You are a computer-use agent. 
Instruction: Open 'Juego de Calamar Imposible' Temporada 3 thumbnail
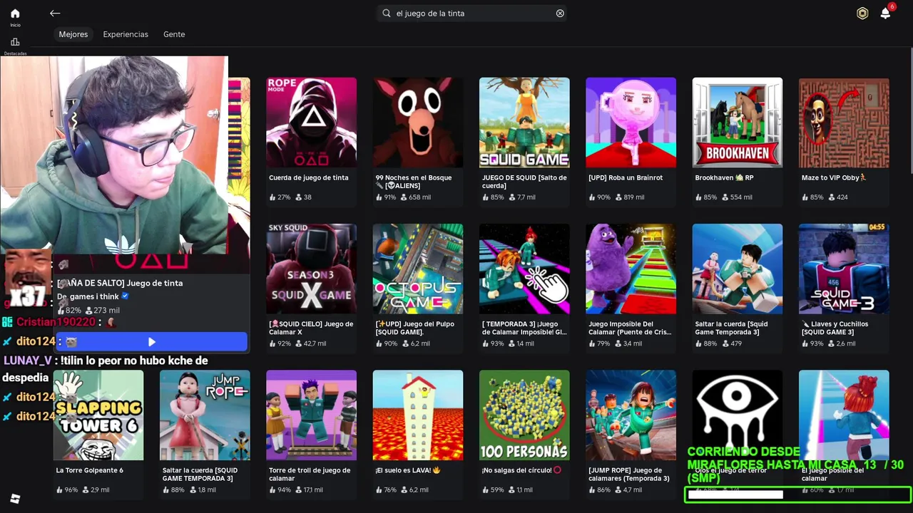(524, 269)
